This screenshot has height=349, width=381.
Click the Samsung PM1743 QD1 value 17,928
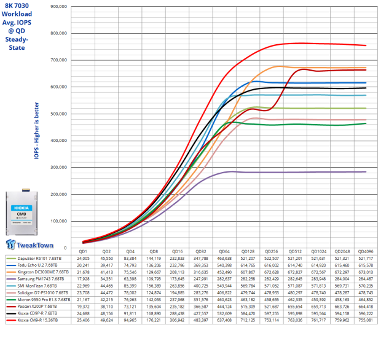[83, 279]
